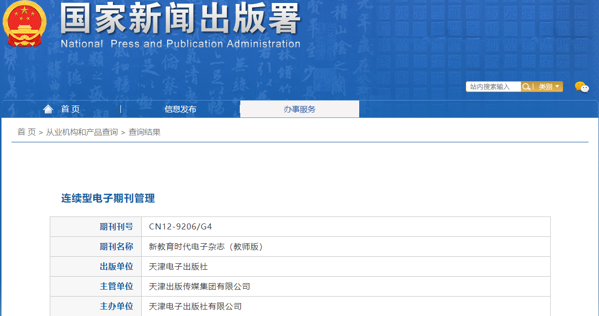Click the 国家新闻出版署 site title
This screenshot has width=599, height=316.
(x=180, y=20)
